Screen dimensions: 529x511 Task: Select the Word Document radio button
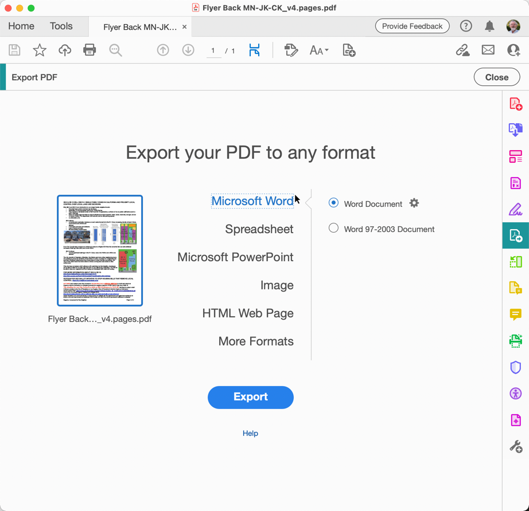coord(333,203)
